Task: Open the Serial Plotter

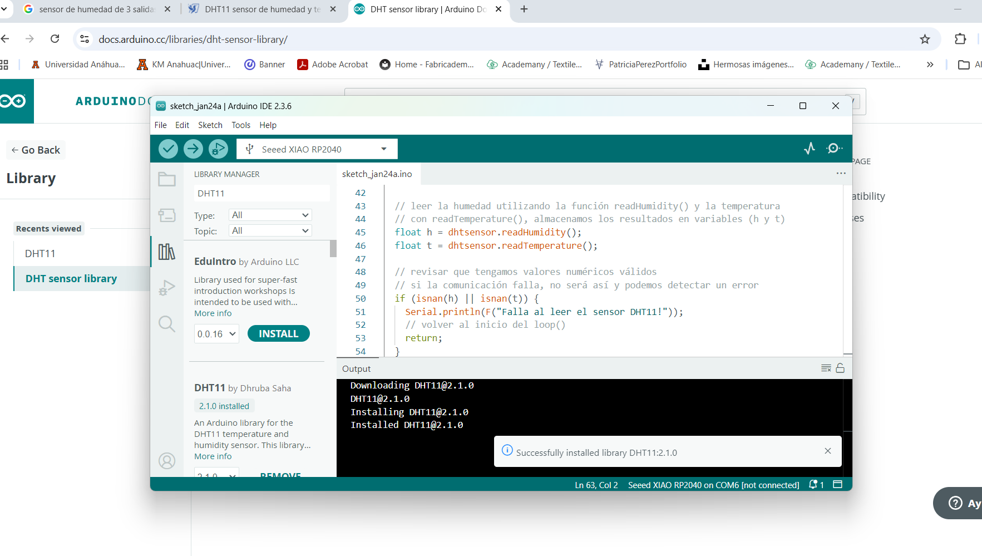Action: click(x=810, y=148)
